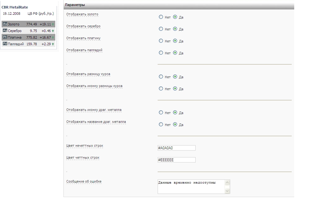Set Отображать иконку драг. металла to "Нет"

pyautogui.click(x=161, y=113)
